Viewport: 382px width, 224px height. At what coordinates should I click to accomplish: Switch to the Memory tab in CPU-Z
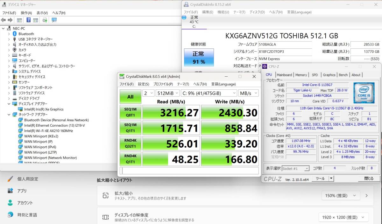[301, 75]
